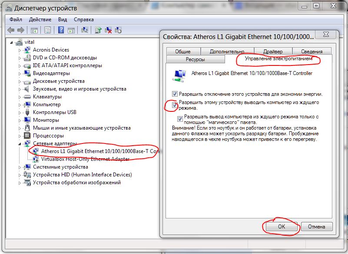
Task: Open the Справка menu
Action: click(84, 20)
